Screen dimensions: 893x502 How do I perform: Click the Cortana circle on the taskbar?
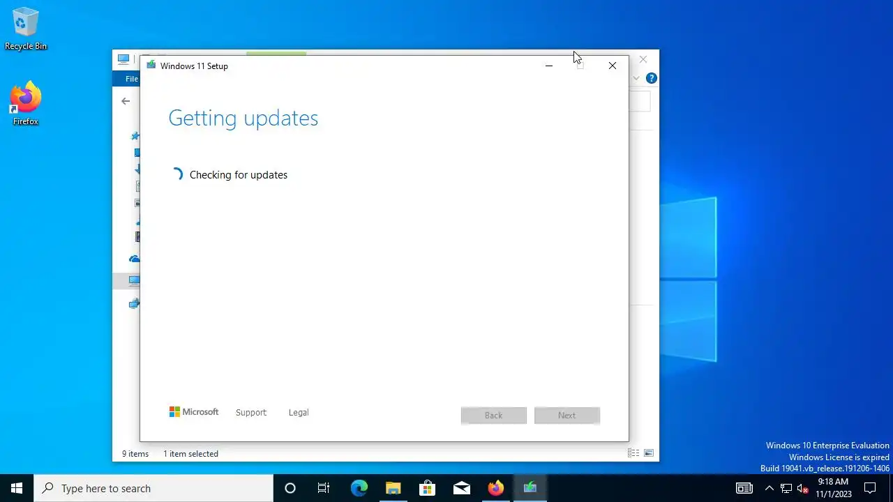tap(290, 488)
